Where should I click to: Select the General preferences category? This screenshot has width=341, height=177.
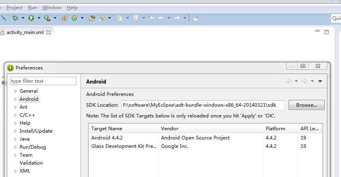tap(28, 91)
